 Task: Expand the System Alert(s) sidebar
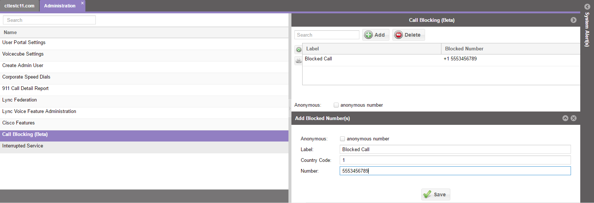tap(587, 7)
